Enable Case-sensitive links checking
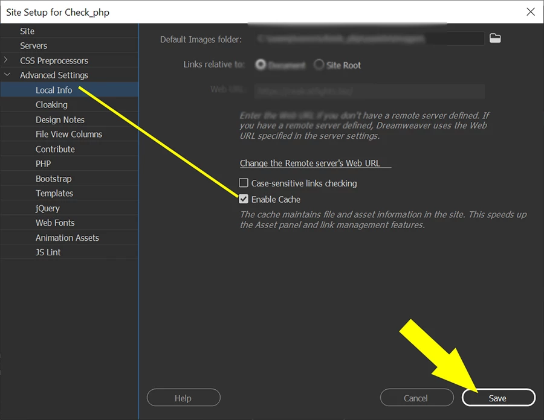This screenshot has width=544, height=420. pyautogui.click(x=244, y=183)
